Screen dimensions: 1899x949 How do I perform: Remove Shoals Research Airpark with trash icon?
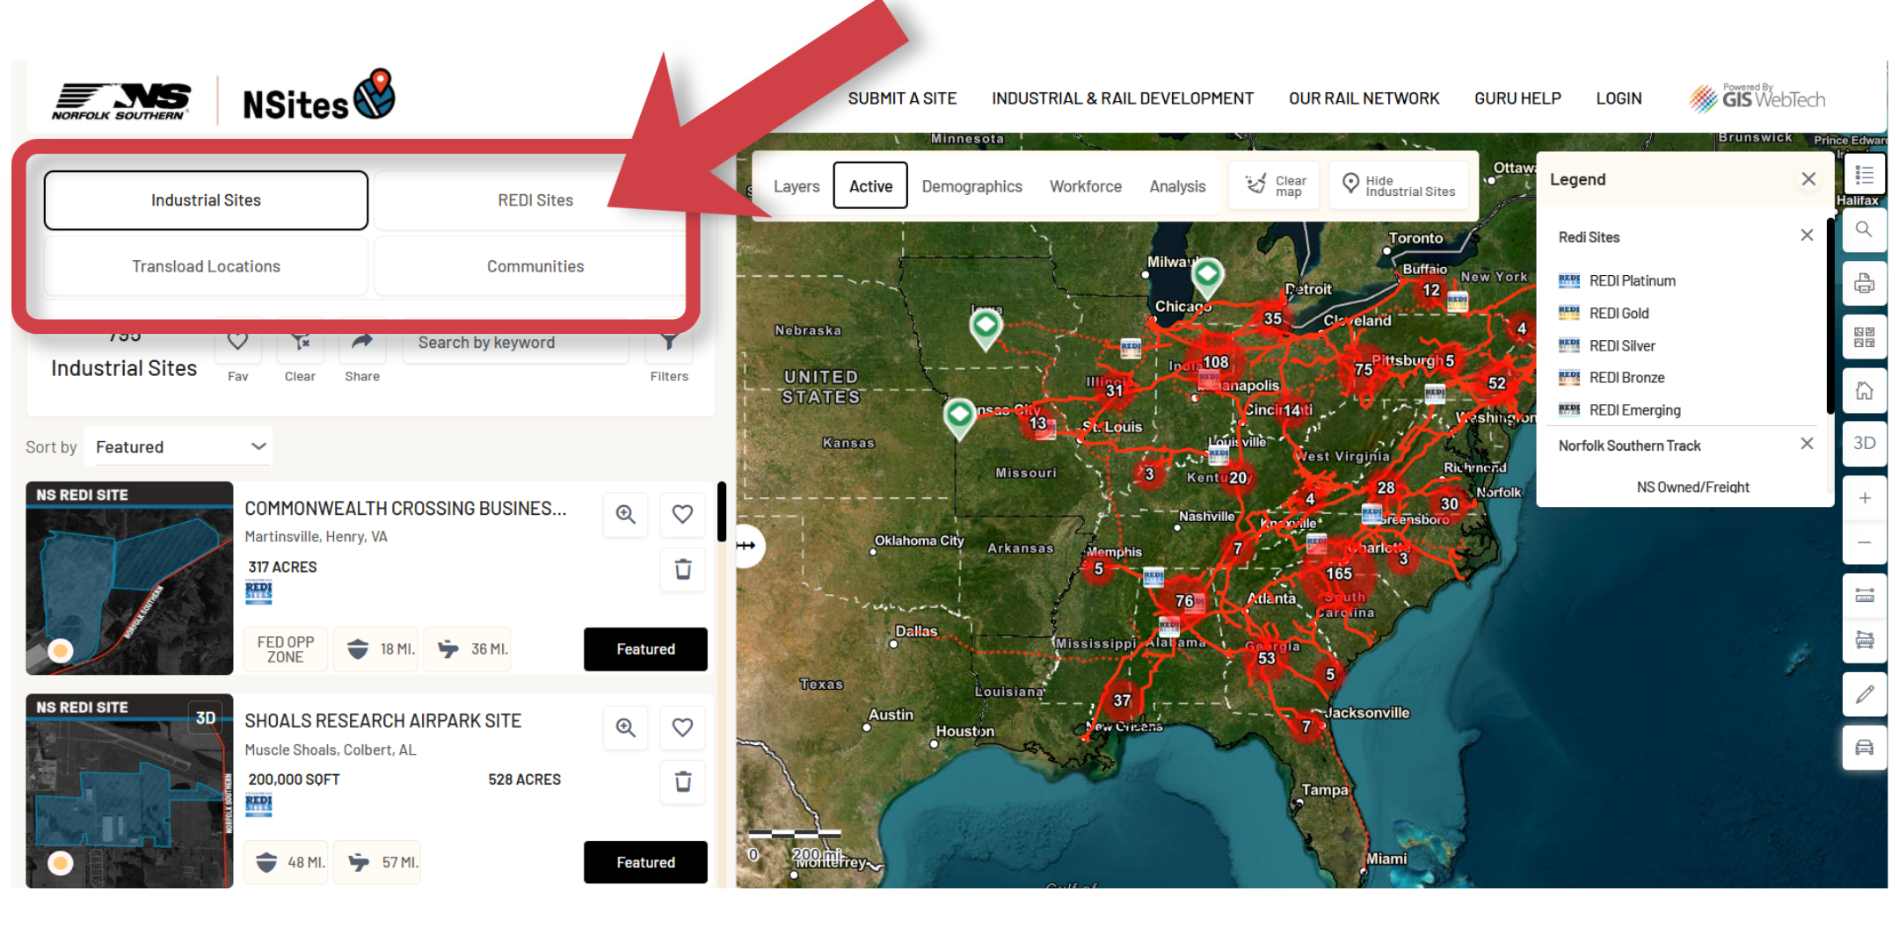682,782
